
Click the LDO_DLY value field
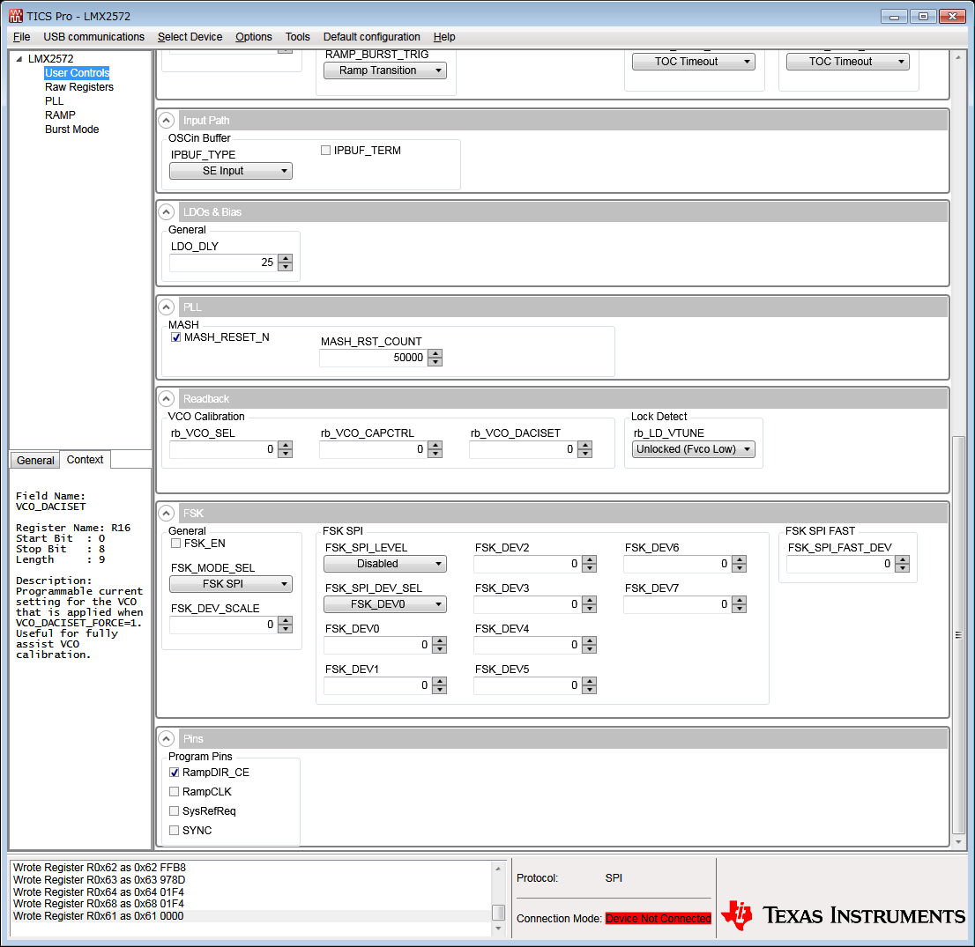coord(223,263)
